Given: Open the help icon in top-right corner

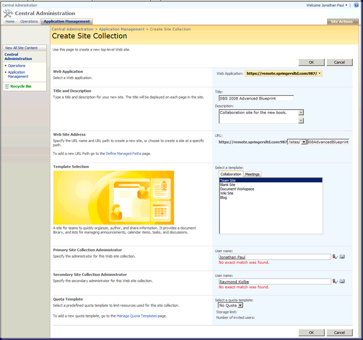Looking at the screenshot, I should pyautogui.click(x=357, y=5).
